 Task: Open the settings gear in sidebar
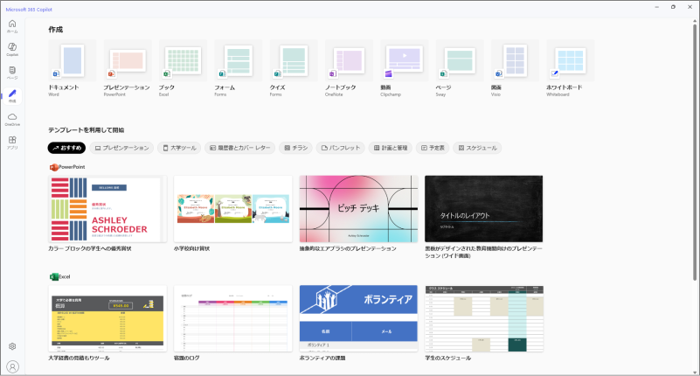pyautogui.click(x=12, y=346)
